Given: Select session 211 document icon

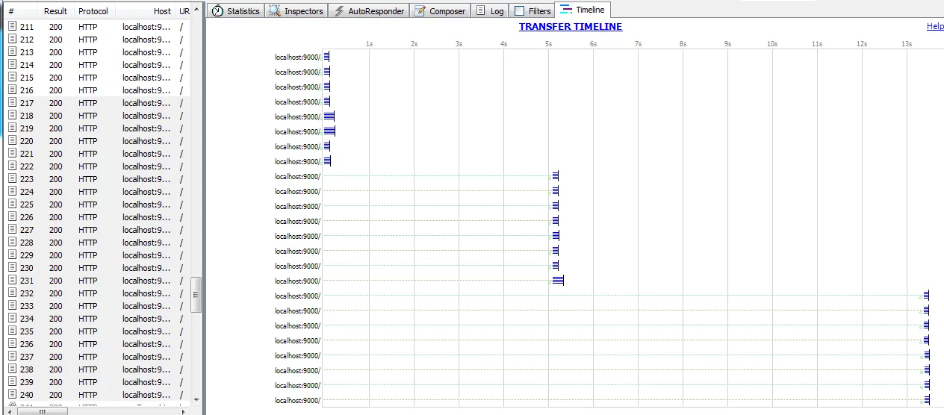Looking at the screenshot, I should pos(12,27).
